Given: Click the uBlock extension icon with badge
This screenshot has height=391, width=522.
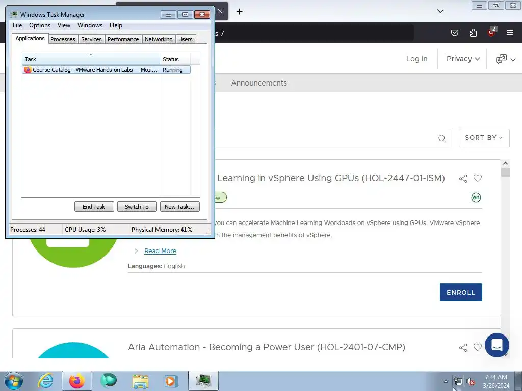Looking at the screenshot, I should [x=492, y=32].
